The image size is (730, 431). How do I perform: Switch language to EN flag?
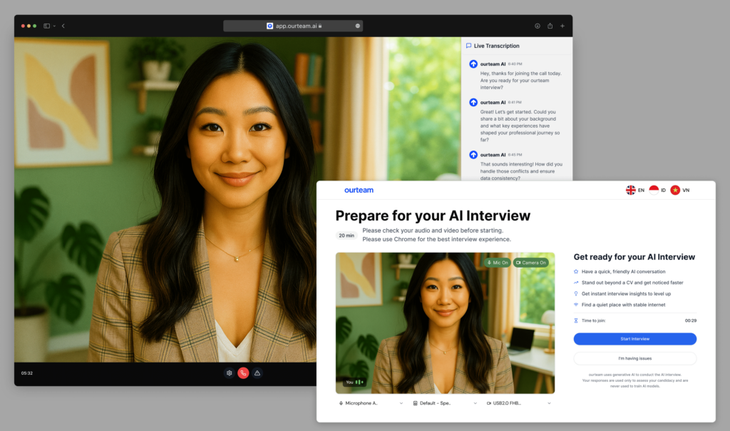(635, 191)
